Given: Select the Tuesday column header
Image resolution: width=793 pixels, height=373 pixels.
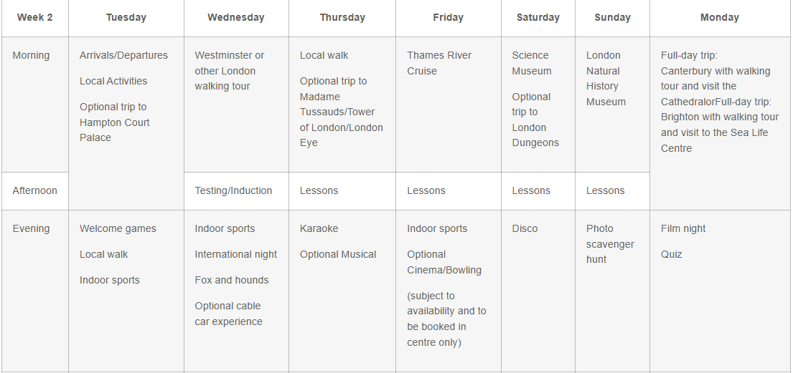Looking at the screenshot, I should coord(126,18).
